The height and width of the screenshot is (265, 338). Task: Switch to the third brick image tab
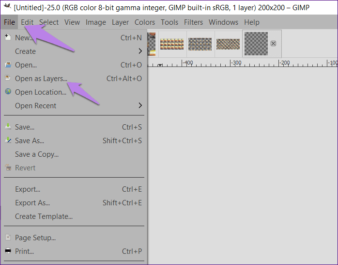point(228,44)
